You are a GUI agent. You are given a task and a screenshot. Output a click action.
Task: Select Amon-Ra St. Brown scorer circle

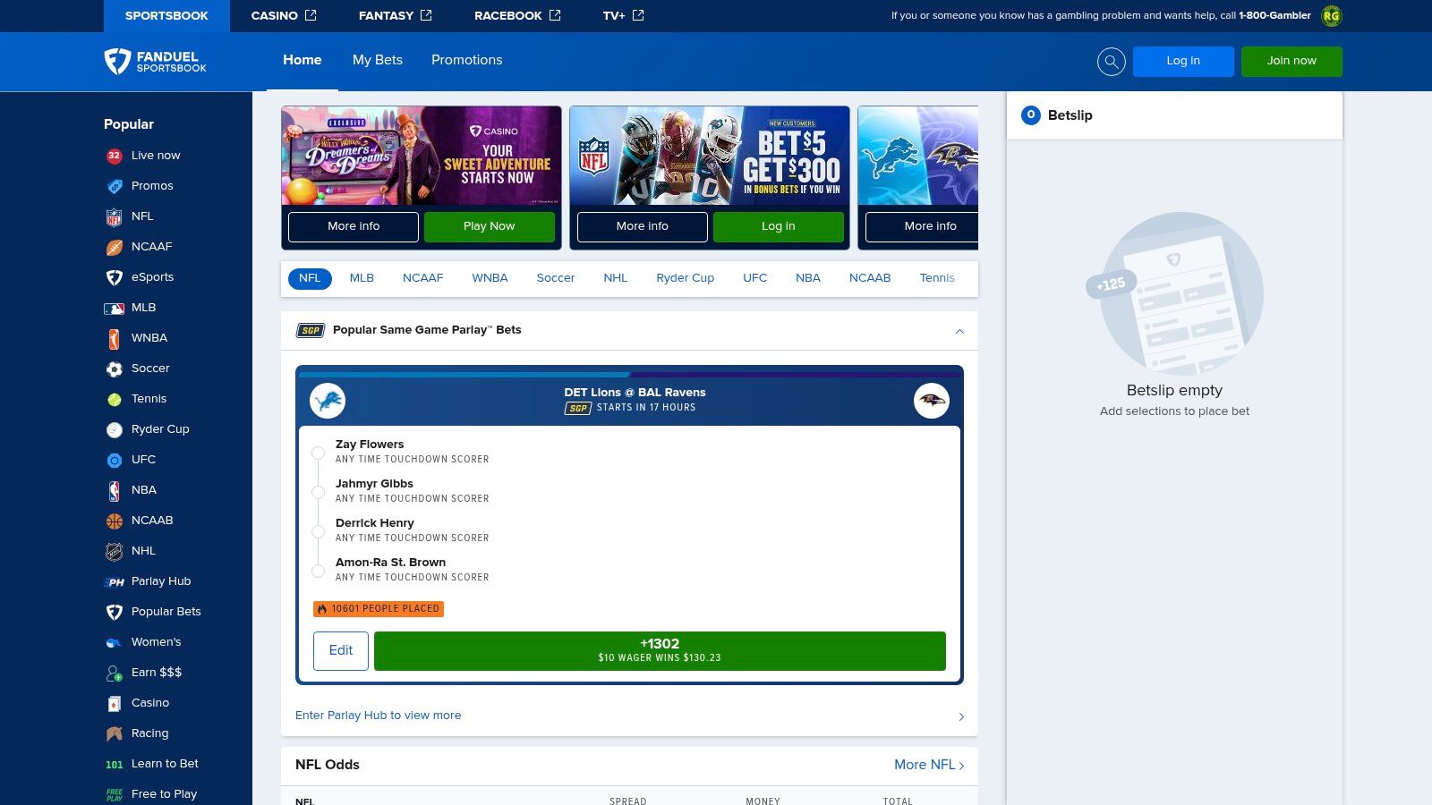[318, 572]
